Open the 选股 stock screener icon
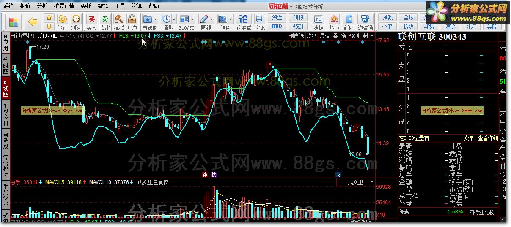The image size is (511, 227). coord(223,19)
